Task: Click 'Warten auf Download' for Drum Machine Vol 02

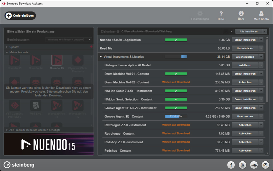Action: 176,82
